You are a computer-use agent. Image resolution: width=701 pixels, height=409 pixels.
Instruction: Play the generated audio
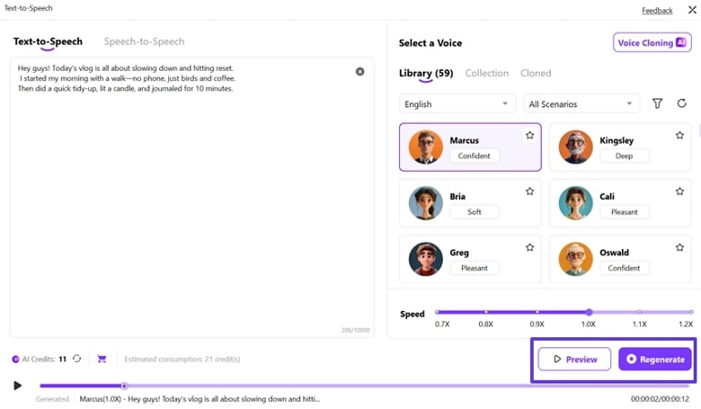[17, 385]
